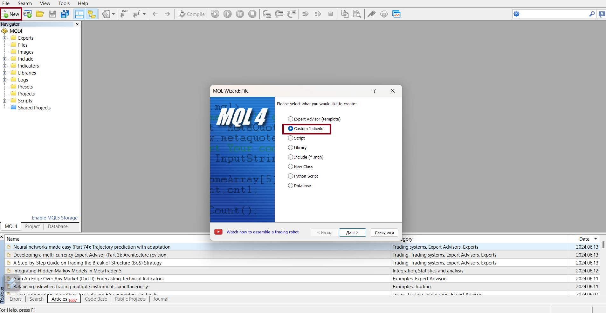Click the Save All double-diskette icon

[x=65, y=14]
